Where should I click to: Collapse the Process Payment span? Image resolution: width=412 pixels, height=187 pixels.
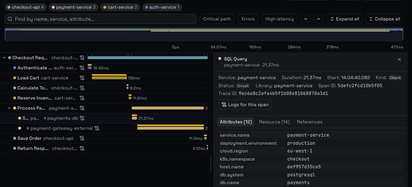tap(9, 108)
